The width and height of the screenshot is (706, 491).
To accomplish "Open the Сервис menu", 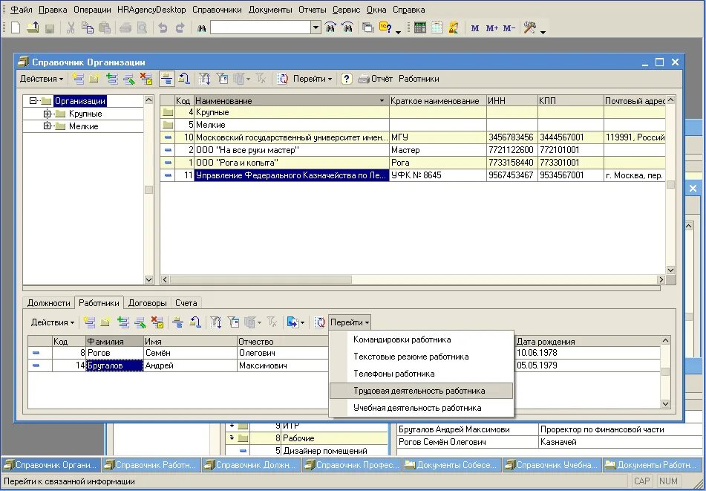I will click(x=346, y=10).
